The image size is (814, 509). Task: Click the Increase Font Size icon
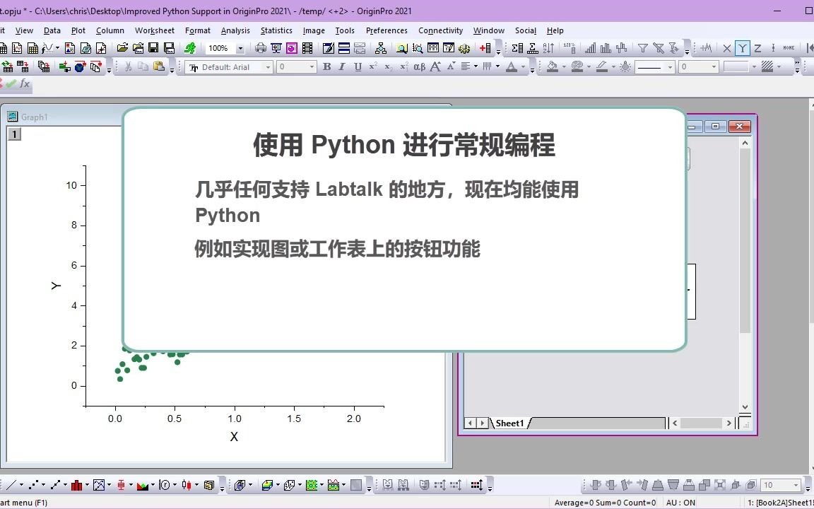click(x=435, y=66)
